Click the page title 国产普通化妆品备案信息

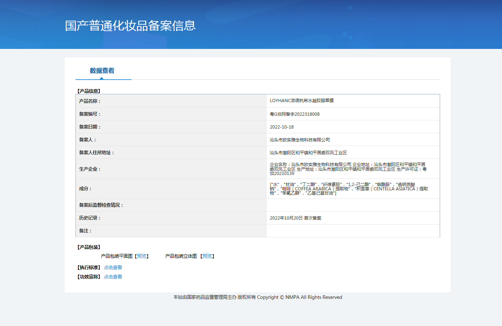tap(130, 26)
